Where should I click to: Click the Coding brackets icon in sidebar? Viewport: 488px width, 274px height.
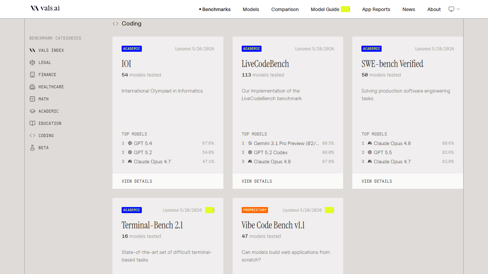tap(32, 135)
